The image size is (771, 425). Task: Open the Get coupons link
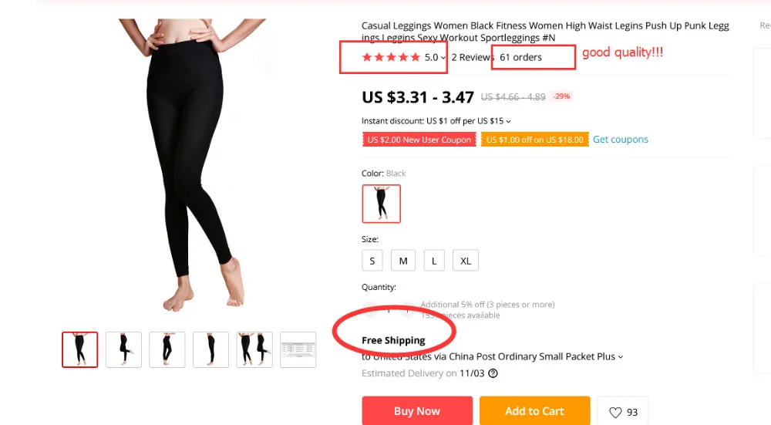coord(620,139)
